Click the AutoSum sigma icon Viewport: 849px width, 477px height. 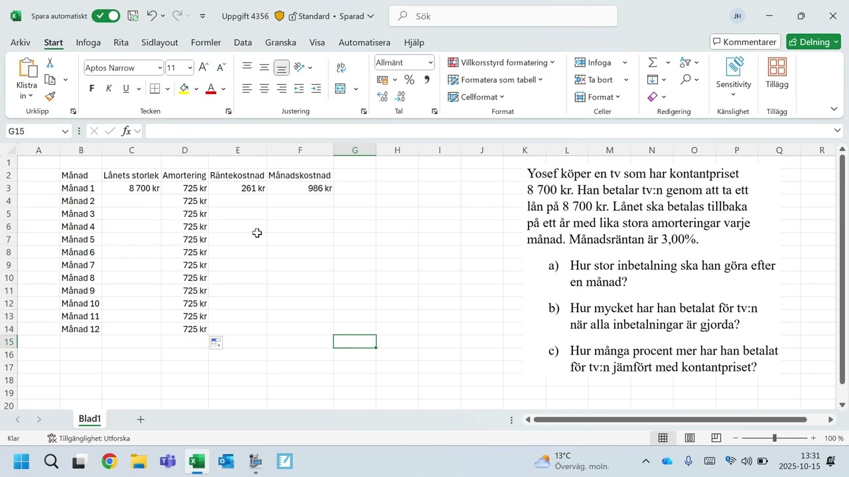click(x=653, y=62)
